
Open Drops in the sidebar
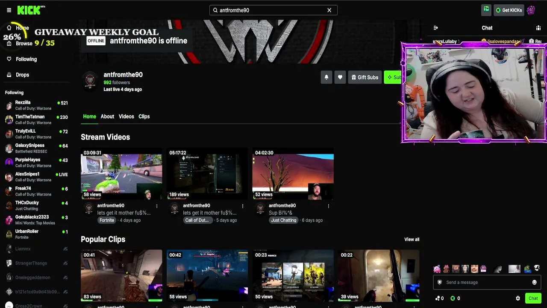pos(18,75)
